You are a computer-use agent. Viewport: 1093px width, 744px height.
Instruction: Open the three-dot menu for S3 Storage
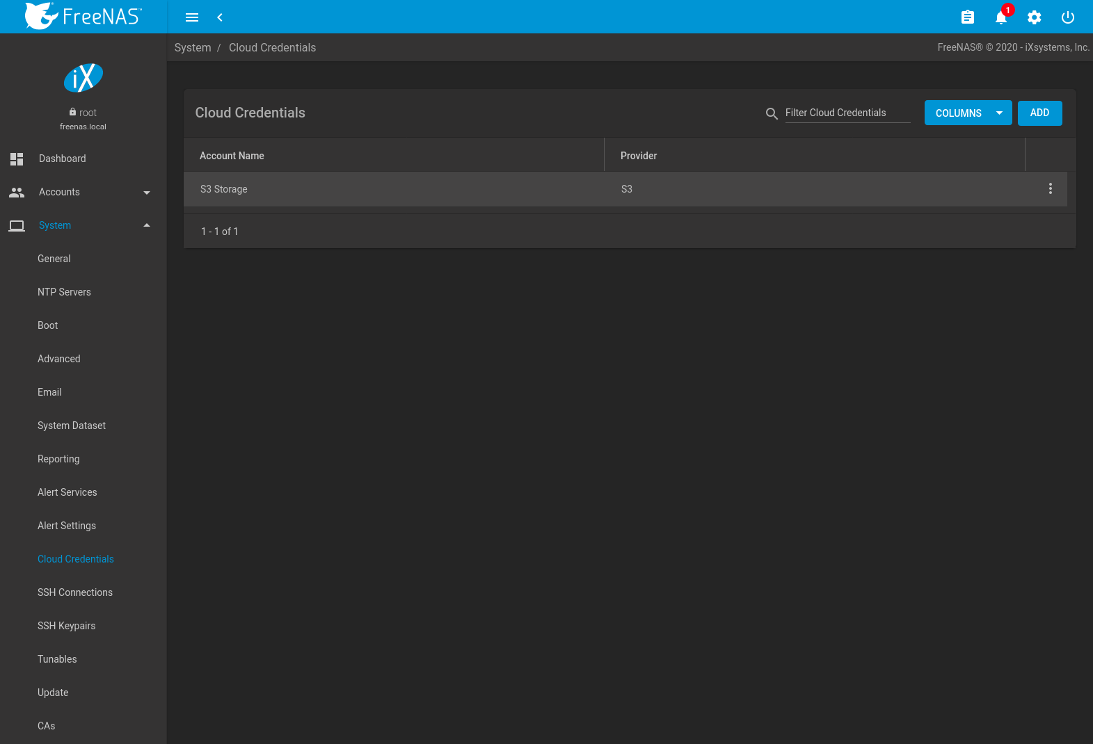1050,188
